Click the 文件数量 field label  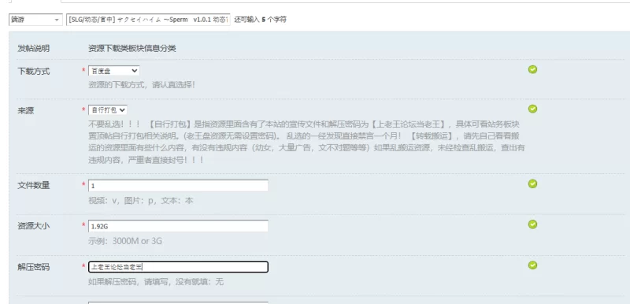[33, 185]
